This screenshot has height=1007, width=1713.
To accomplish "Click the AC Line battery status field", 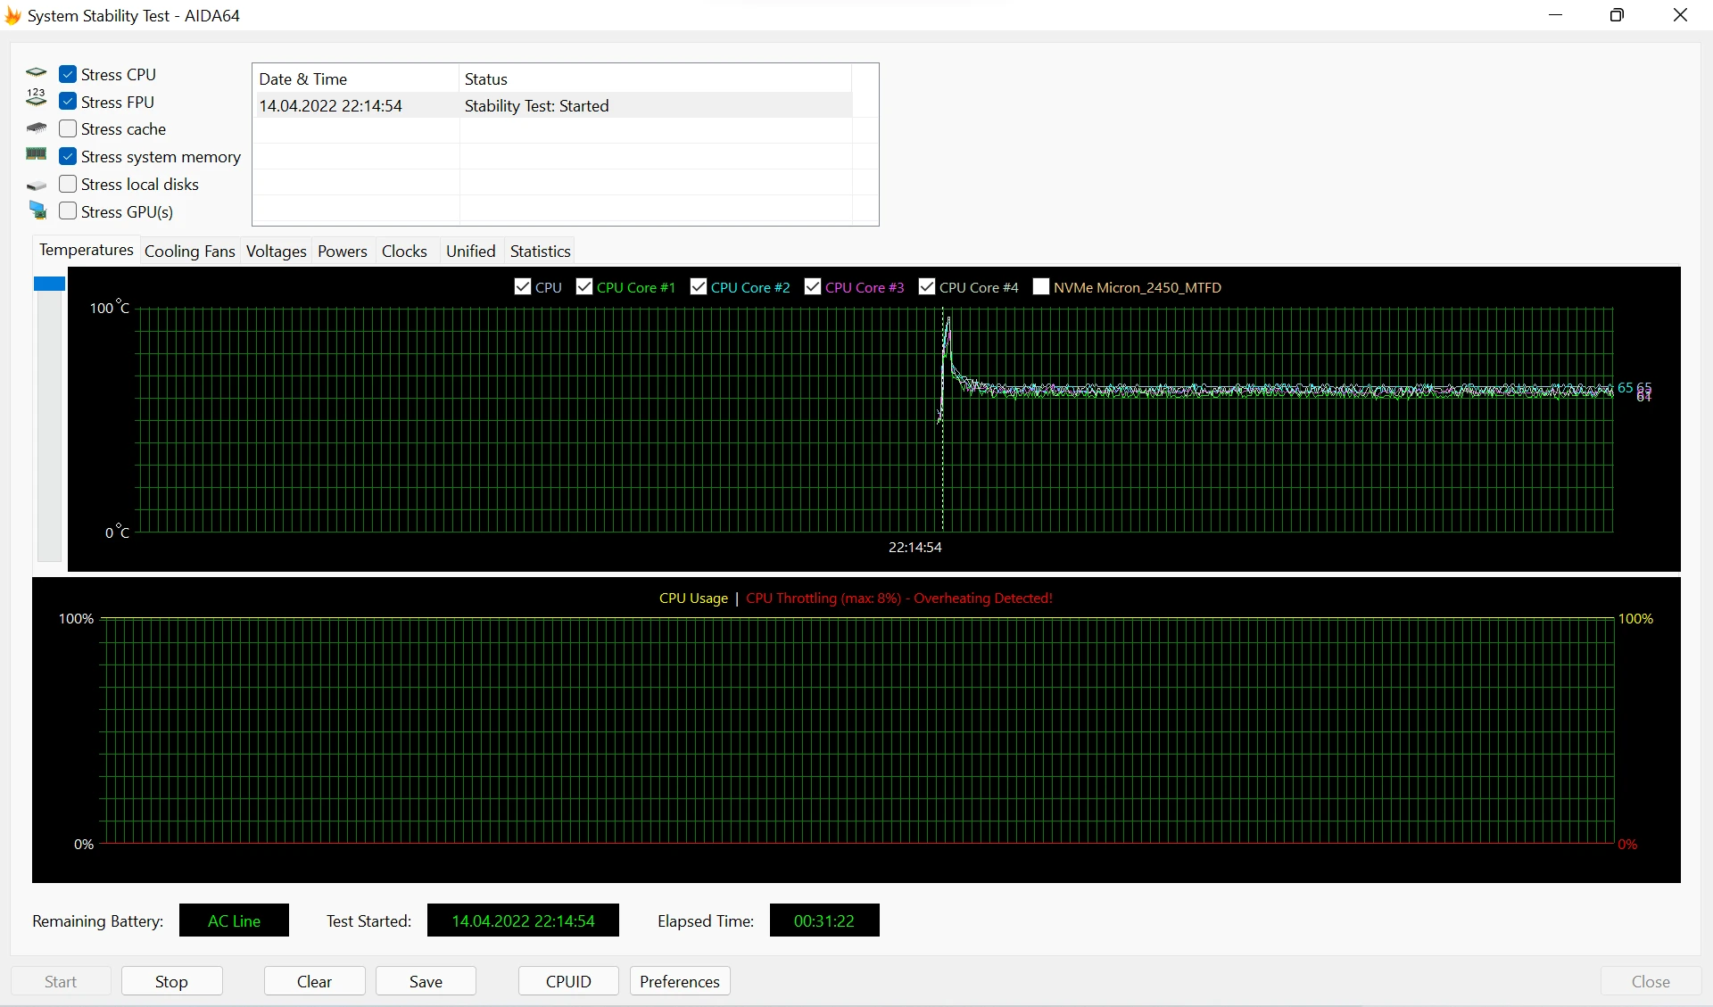I will tap(234, 920).
